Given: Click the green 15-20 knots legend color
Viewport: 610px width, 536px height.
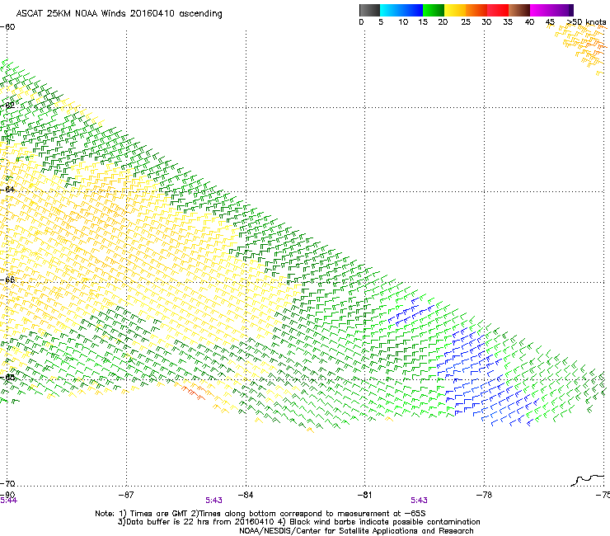Looking at the screenshot, I should pyautogui.click(x=434, y=10).
